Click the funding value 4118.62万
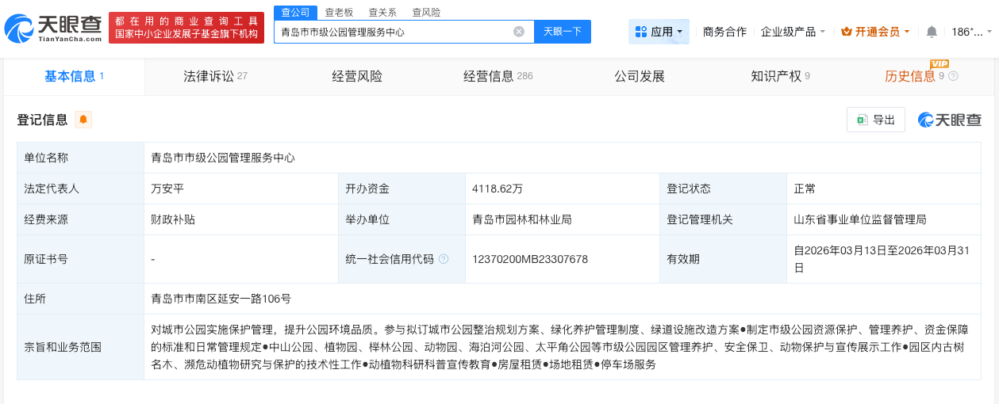 pos(498,189)
